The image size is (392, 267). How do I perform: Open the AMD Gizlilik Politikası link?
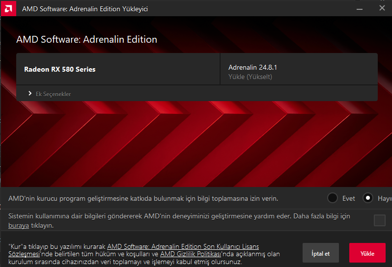tap(191, 254)
